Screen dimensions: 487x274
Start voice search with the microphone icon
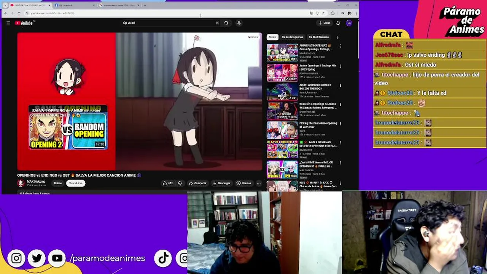click(239, 23)
